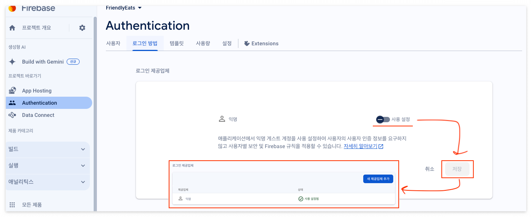Screen dimensions: 532x217
Task: Expand the 빌드 category
Action: tap(48, 149)
